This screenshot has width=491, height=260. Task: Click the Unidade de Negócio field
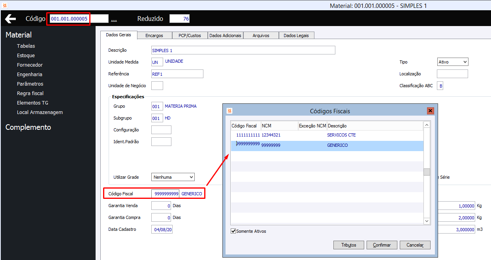157,86
